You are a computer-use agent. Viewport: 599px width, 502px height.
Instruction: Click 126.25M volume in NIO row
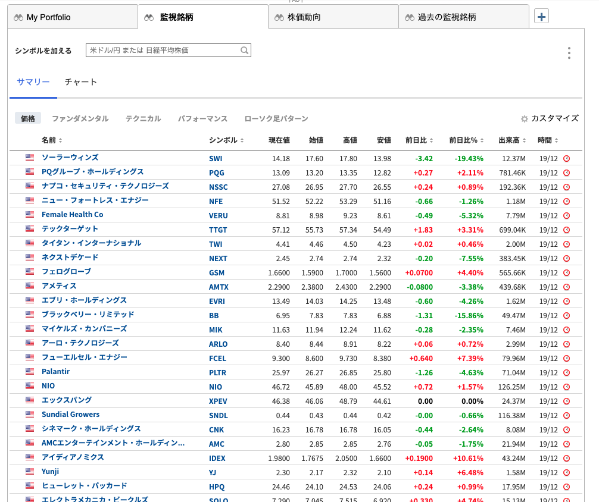pyautogui.click(x=512, y=387)
